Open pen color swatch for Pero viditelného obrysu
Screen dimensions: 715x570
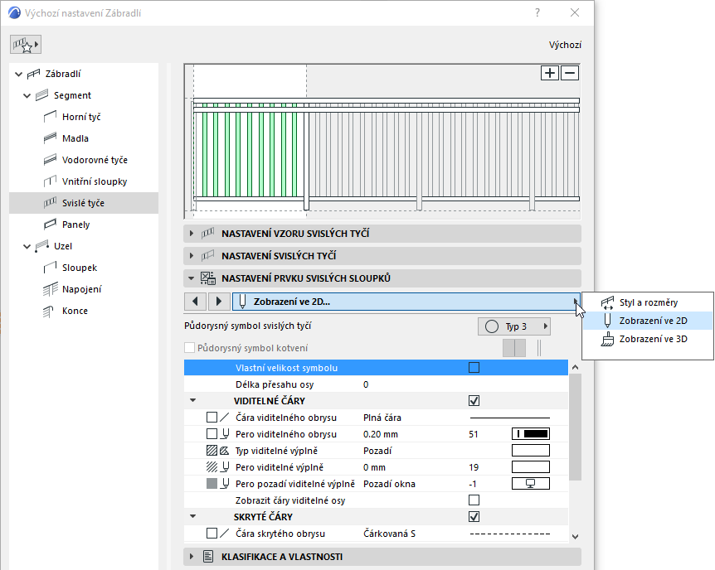coord(531,434)
